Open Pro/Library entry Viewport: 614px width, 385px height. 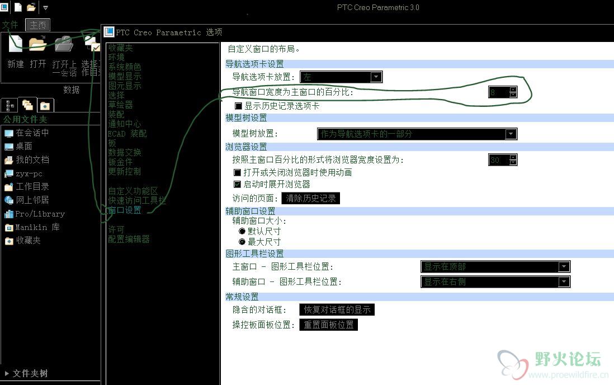(35, 214)
